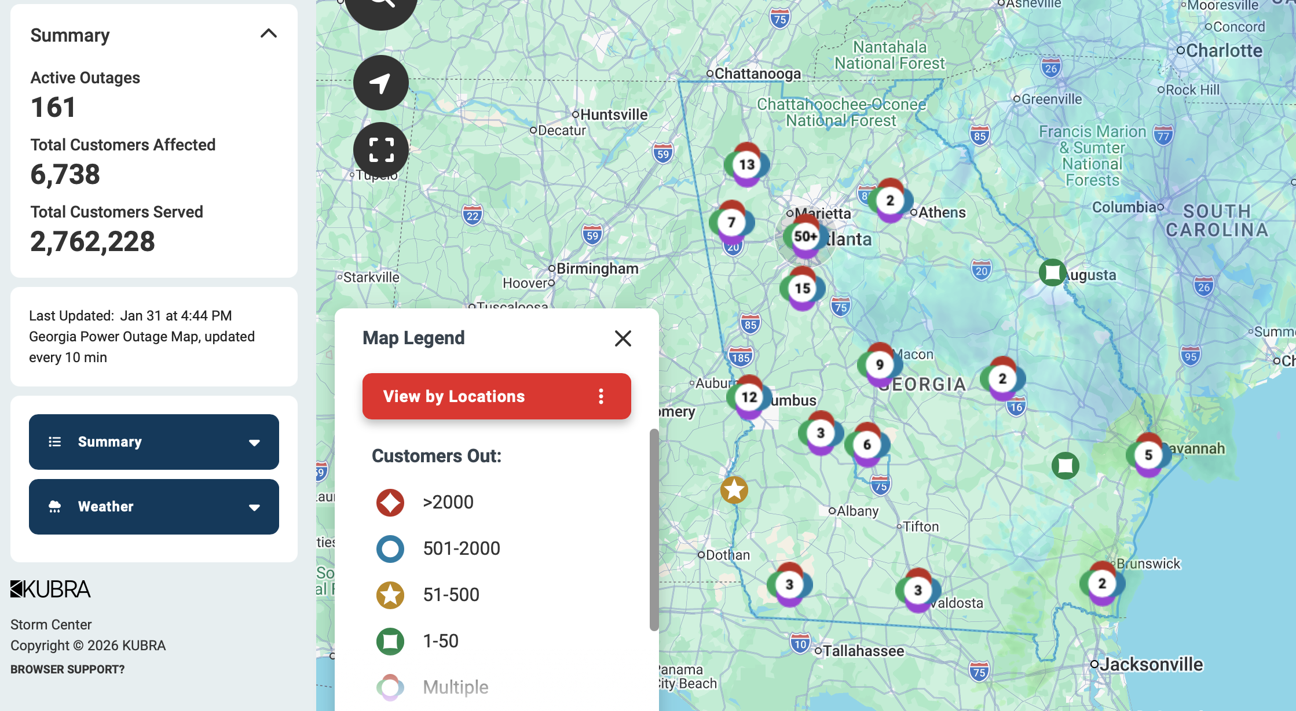Click the 5 outage cluster near Savannah
The width and height of the screenshot is (1296, 711).
click(1148, 455)
